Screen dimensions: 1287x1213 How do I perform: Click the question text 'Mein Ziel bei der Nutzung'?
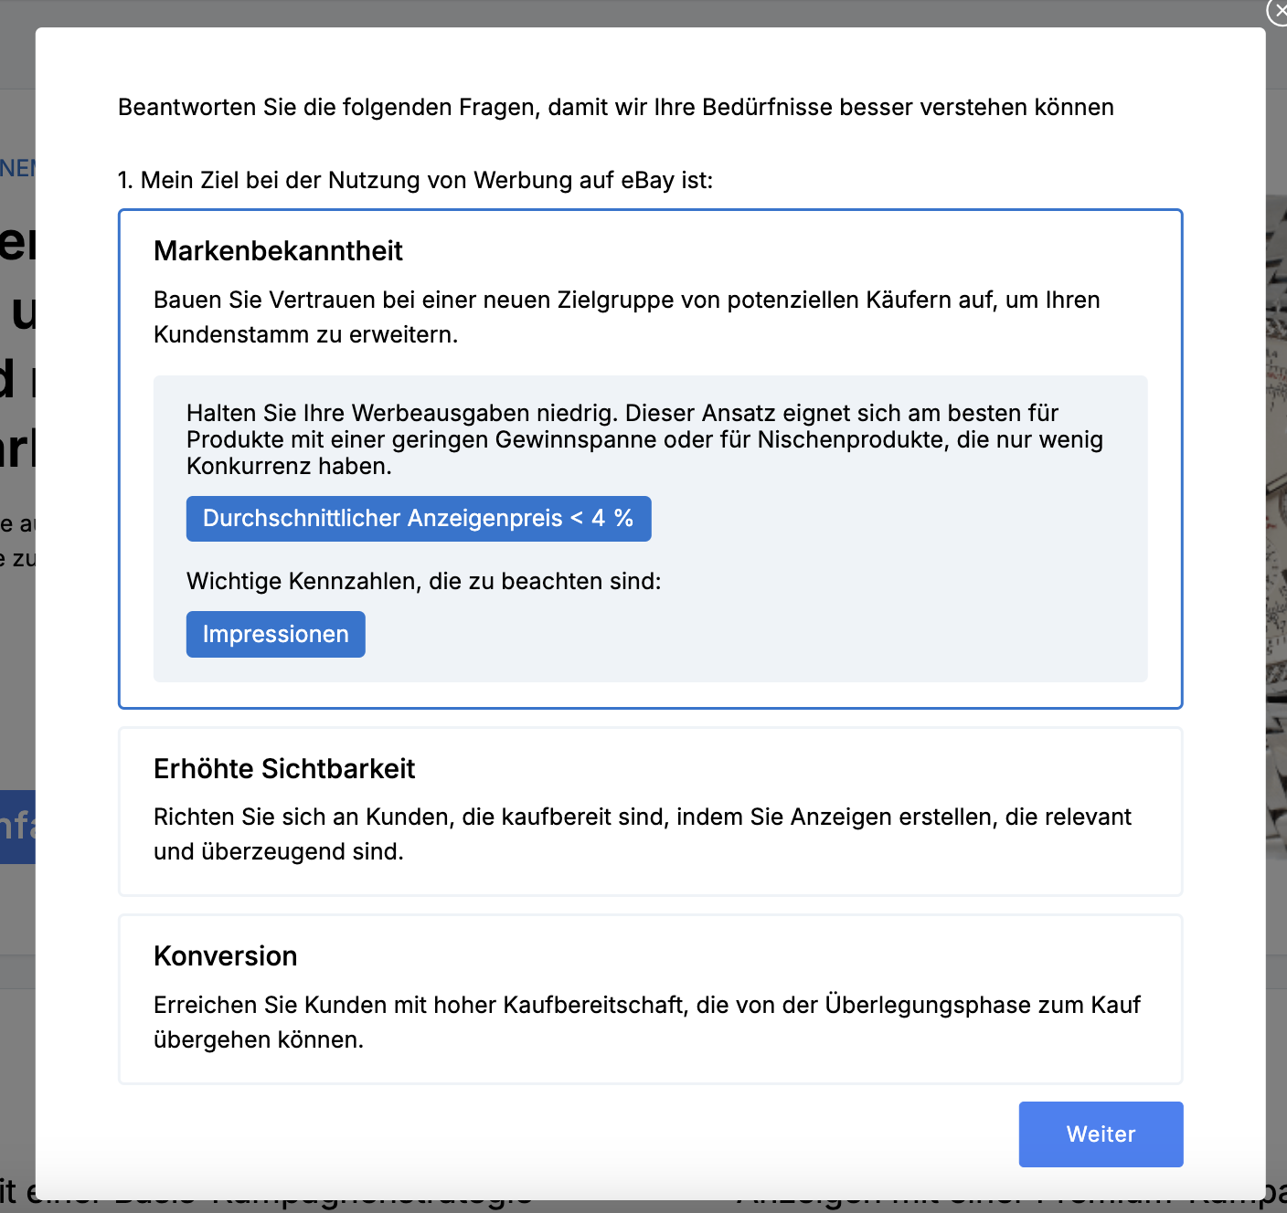pyautogui.click(x=415, y=180)
